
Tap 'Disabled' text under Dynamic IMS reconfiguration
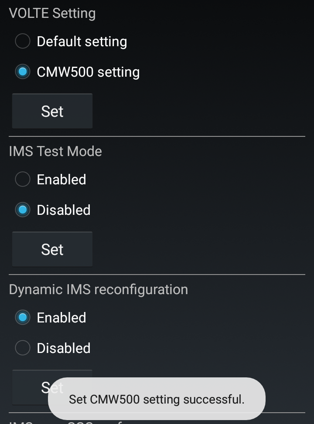[64, 348]
